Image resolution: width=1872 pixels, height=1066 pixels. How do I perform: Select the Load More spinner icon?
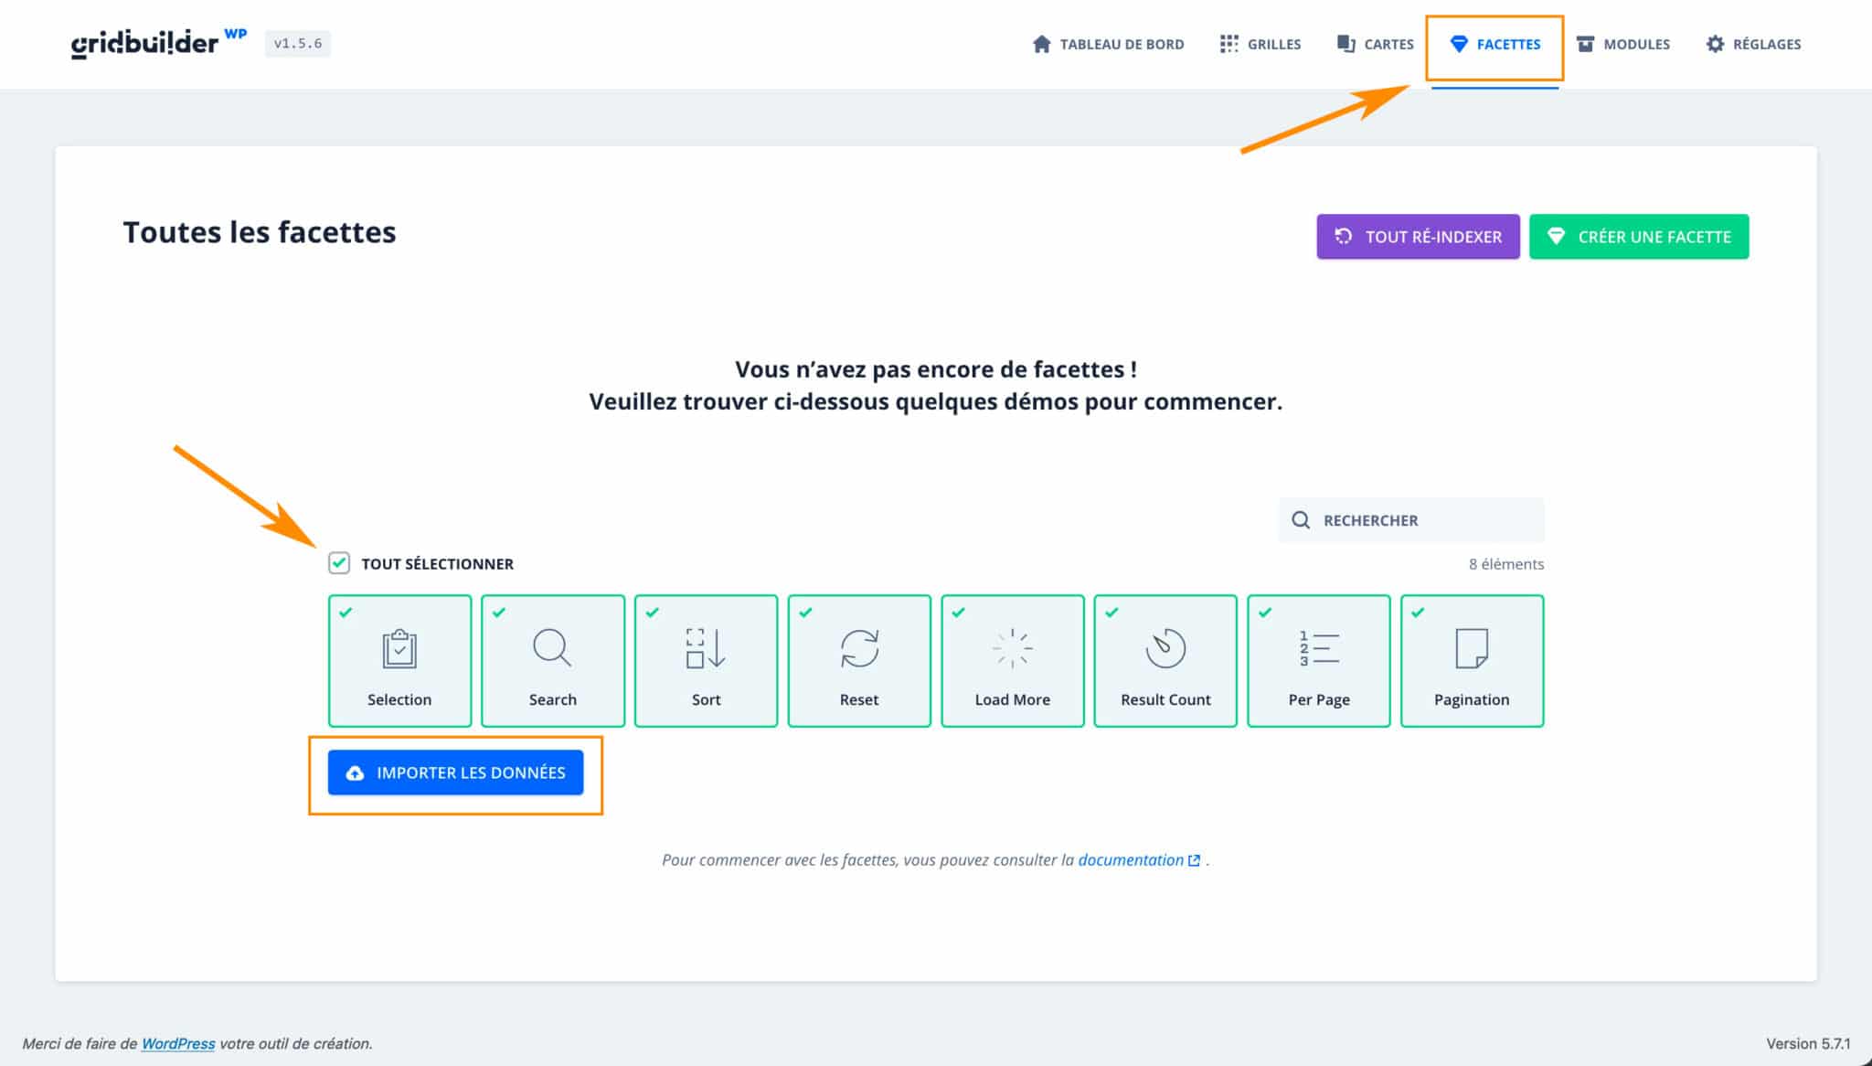click(1012, 649)
